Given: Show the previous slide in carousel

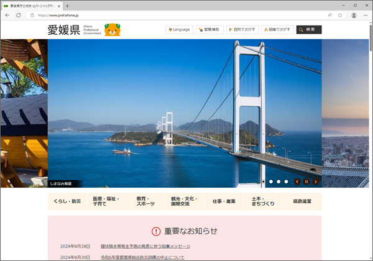Looking at the screenshot, I should coord(297,181).
